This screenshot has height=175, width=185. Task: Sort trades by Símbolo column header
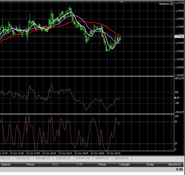[6, 164]
